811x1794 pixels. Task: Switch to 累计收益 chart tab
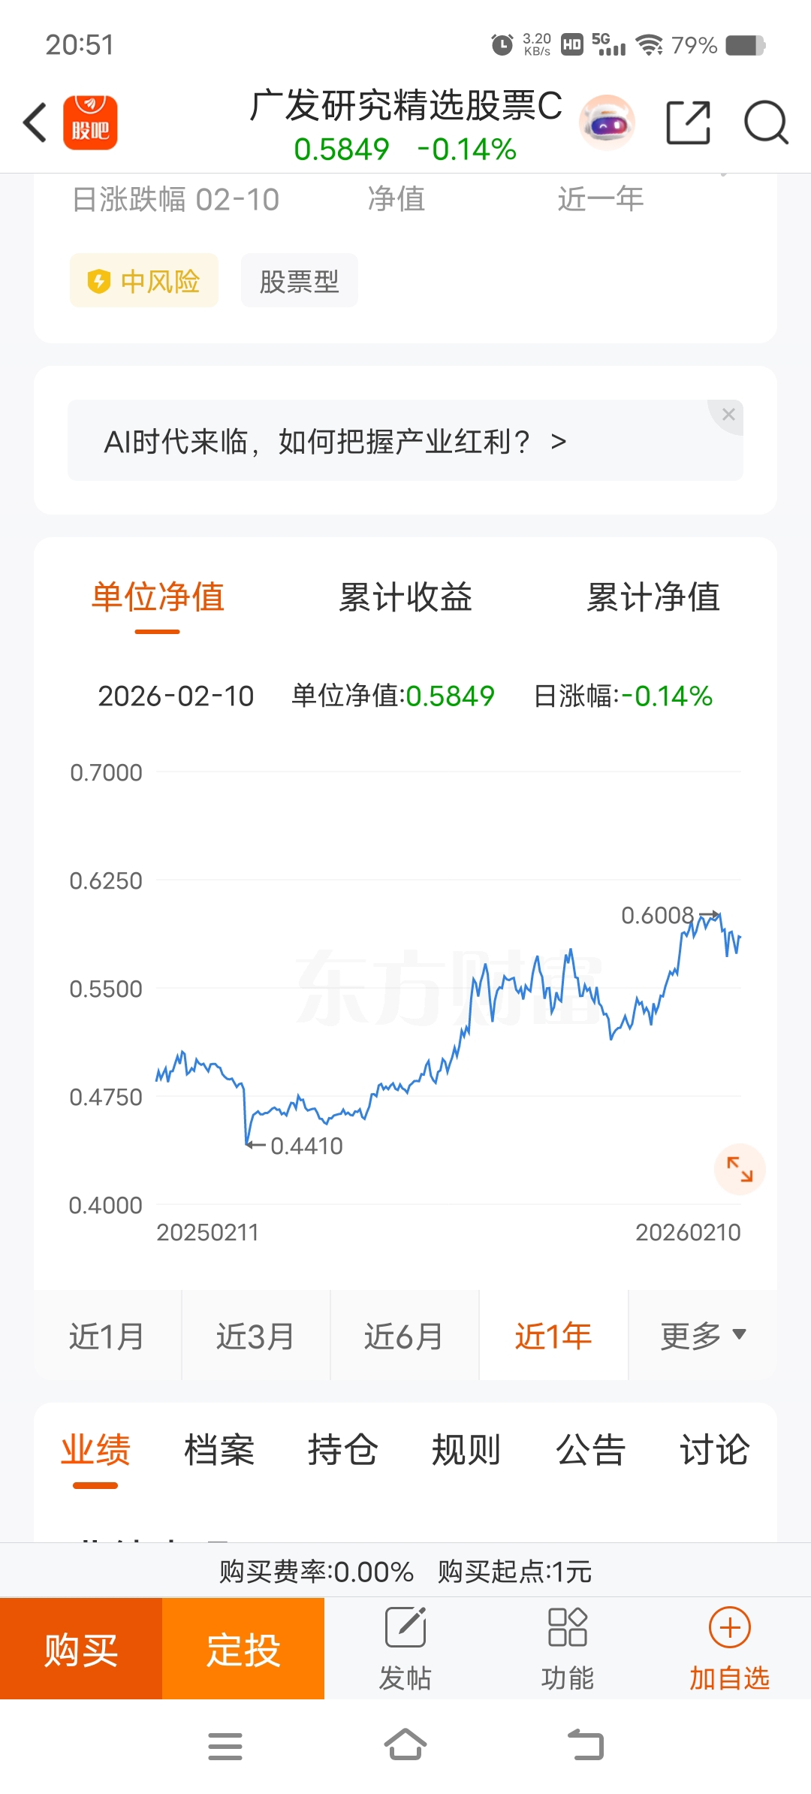point(405,598)
